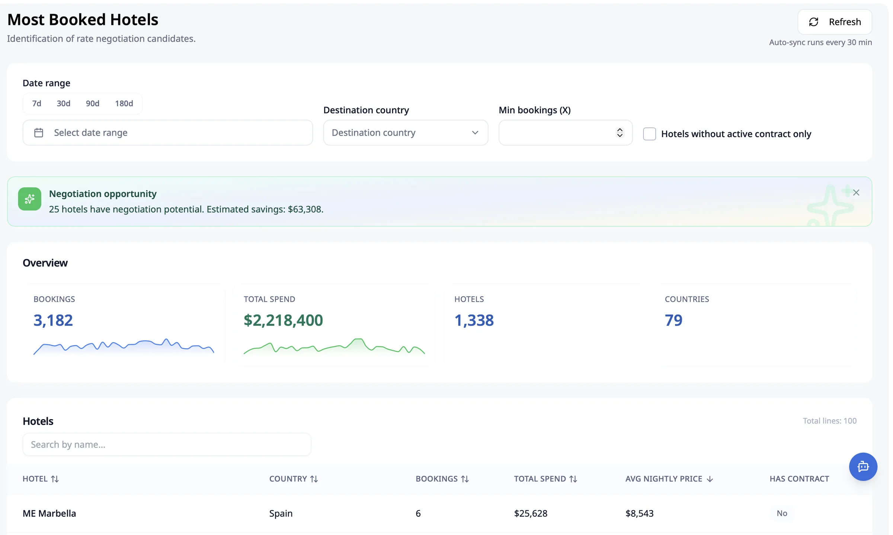Image resolution: width=893 pixels, height=535 pixels.
Task: Click the Has Contract column header
Action: [x=799, y=479]
